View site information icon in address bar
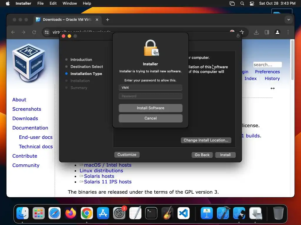 (x=47, y=32)
